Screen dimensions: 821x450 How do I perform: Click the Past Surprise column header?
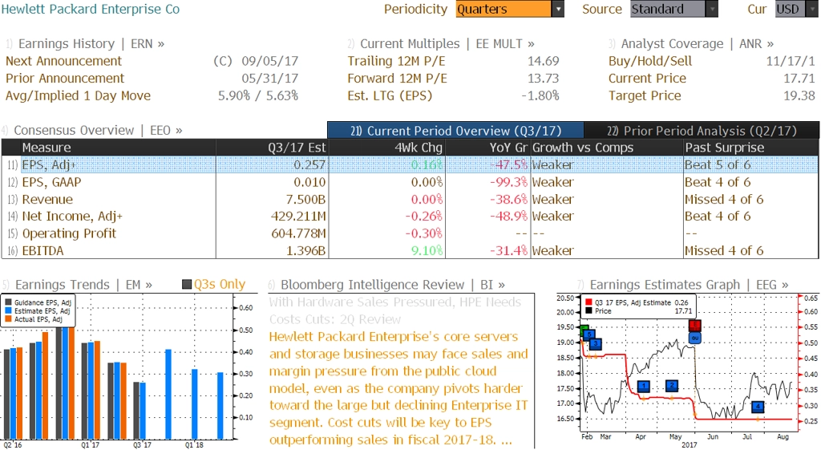(x=750, y=148)
